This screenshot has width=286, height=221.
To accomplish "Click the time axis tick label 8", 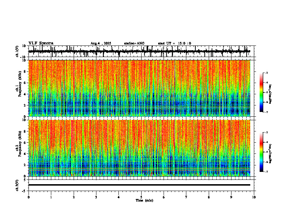I will 209,197.
